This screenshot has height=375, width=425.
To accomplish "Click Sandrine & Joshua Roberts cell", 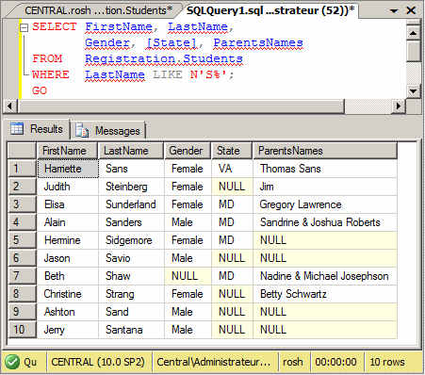I will 325,222.
